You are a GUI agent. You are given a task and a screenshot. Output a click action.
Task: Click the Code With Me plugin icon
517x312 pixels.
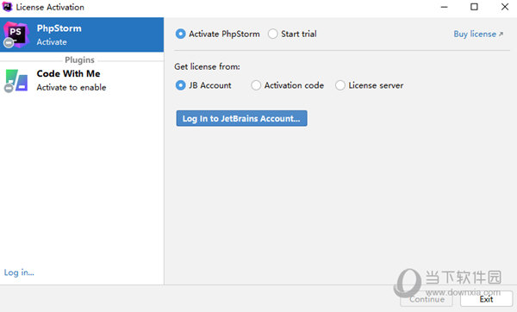click(x=16, y=80)
